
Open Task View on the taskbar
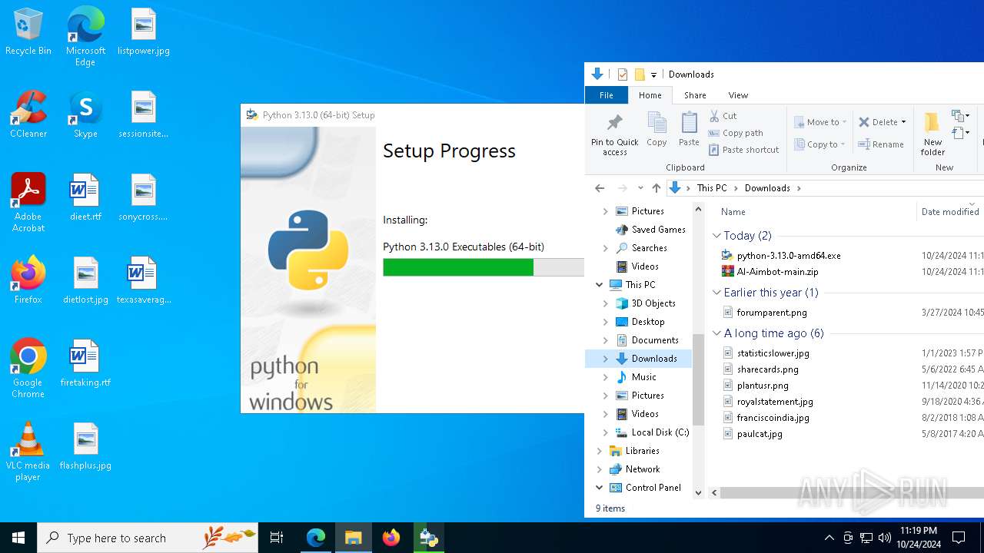[x=277, y=538]
